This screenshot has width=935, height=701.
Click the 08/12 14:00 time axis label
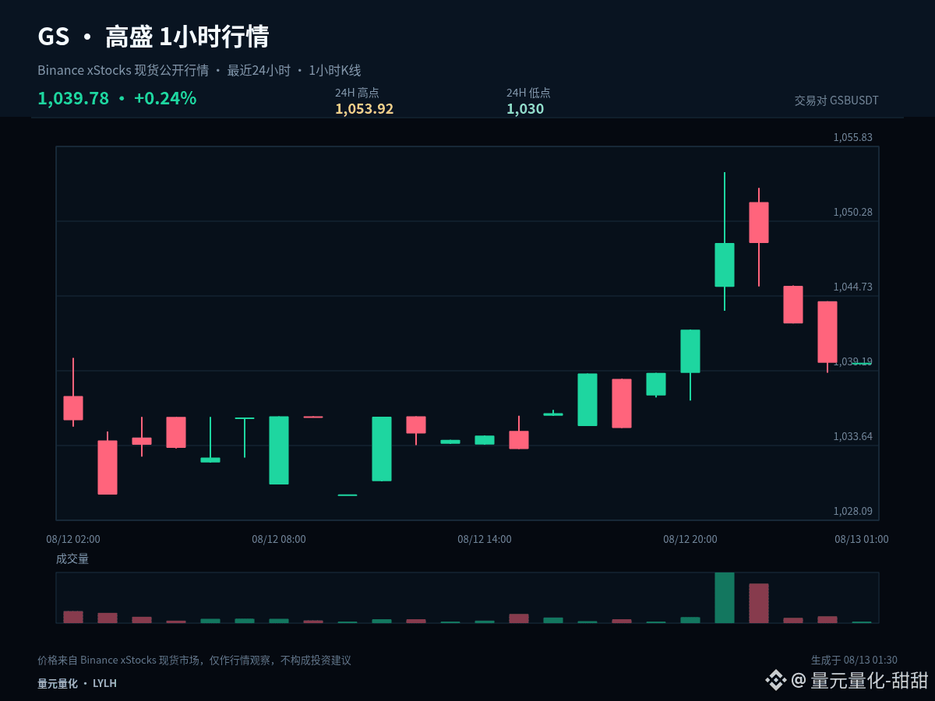485,539
